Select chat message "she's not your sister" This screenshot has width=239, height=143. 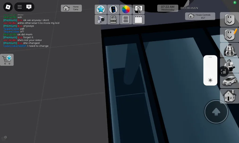[29, 40]
